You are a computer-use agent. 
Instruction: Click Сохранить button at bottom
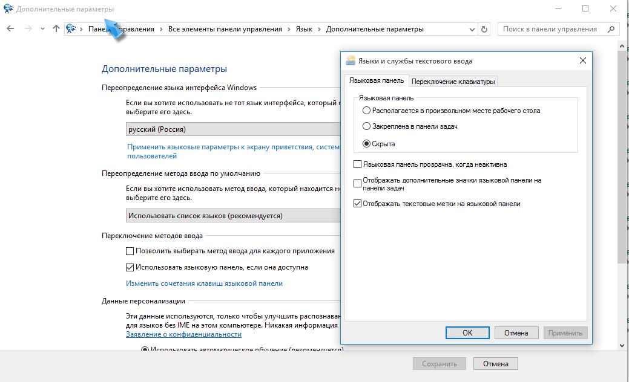pyautogui.click(x=440, y=364)
